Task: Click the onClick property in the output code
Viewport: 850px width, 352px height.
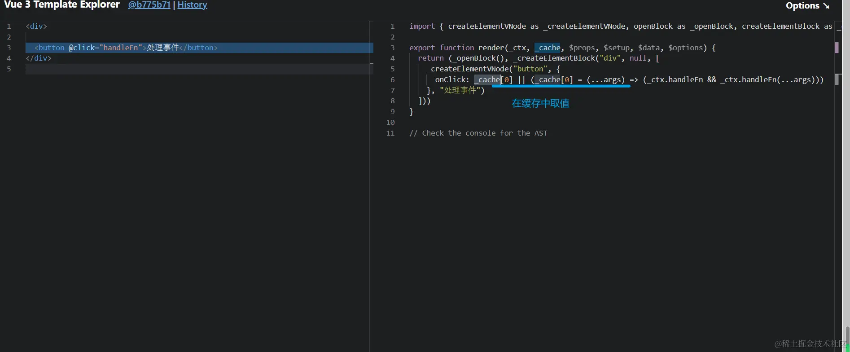Action: [450, 79]
